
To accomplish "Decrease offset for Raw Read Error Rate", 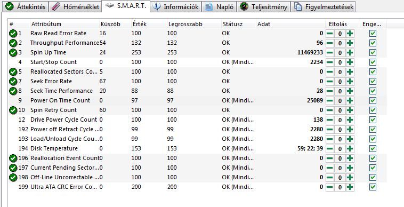I will point(330,34).
